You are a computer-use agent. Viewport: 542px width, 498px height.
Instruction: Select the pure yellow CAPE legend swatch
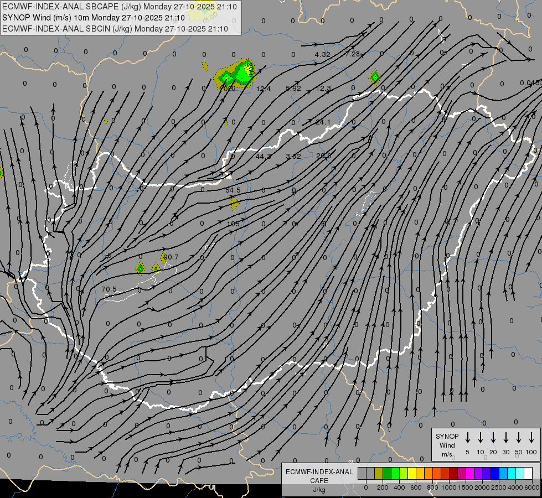[x=412, y=474]
